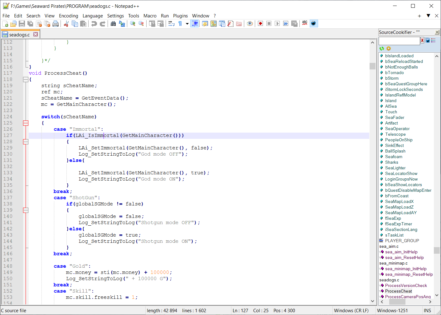Collapse the switch block fold at line 125
The width and height of the screenshot is (441, 315).
(x=26, y=123)
